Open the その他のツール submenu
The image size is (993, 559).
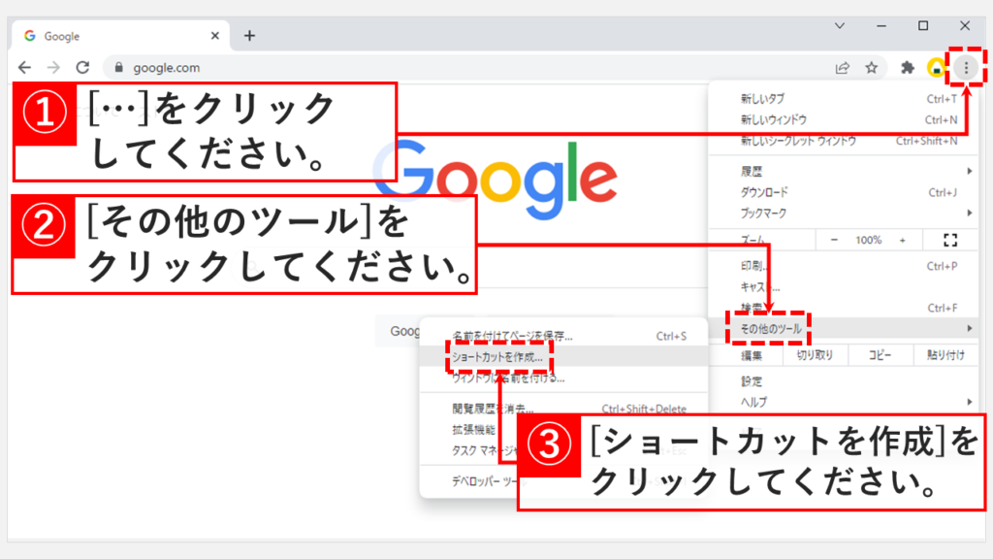843,328
